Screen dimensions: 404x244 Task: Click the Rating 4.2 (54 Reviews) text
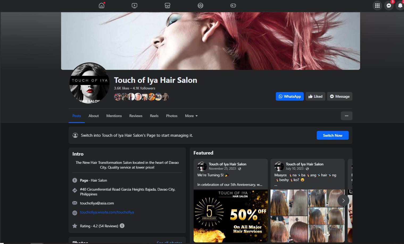click(x=99, y=226)
